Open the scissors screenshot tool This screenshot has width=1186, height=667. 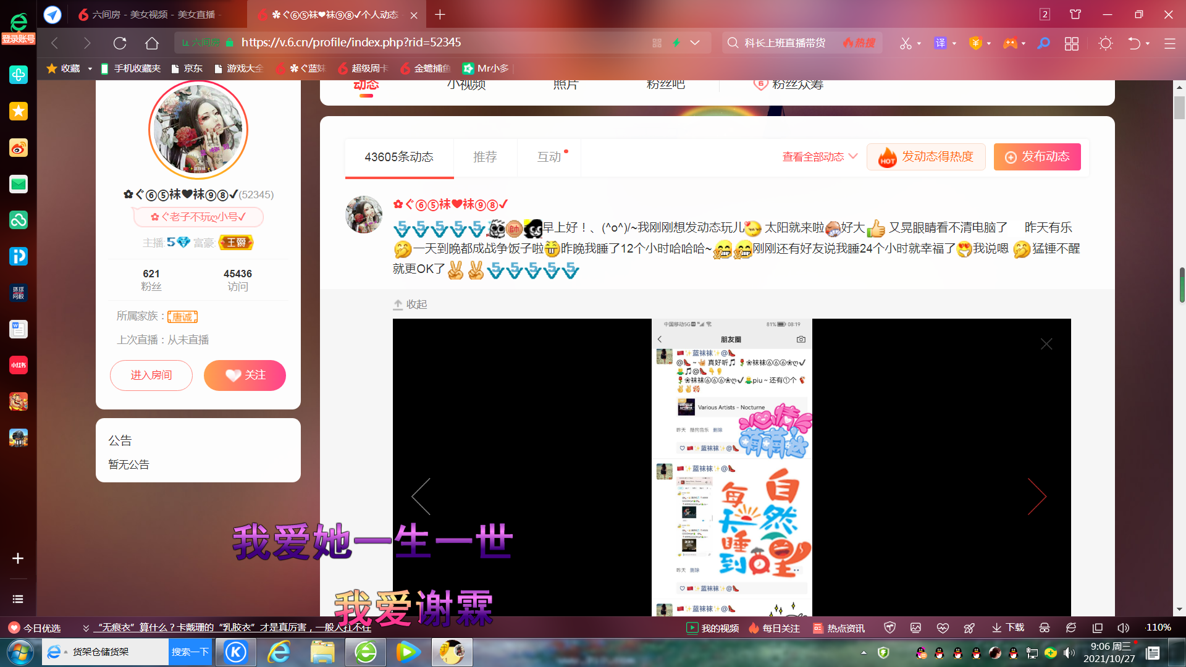click(906, 43)
